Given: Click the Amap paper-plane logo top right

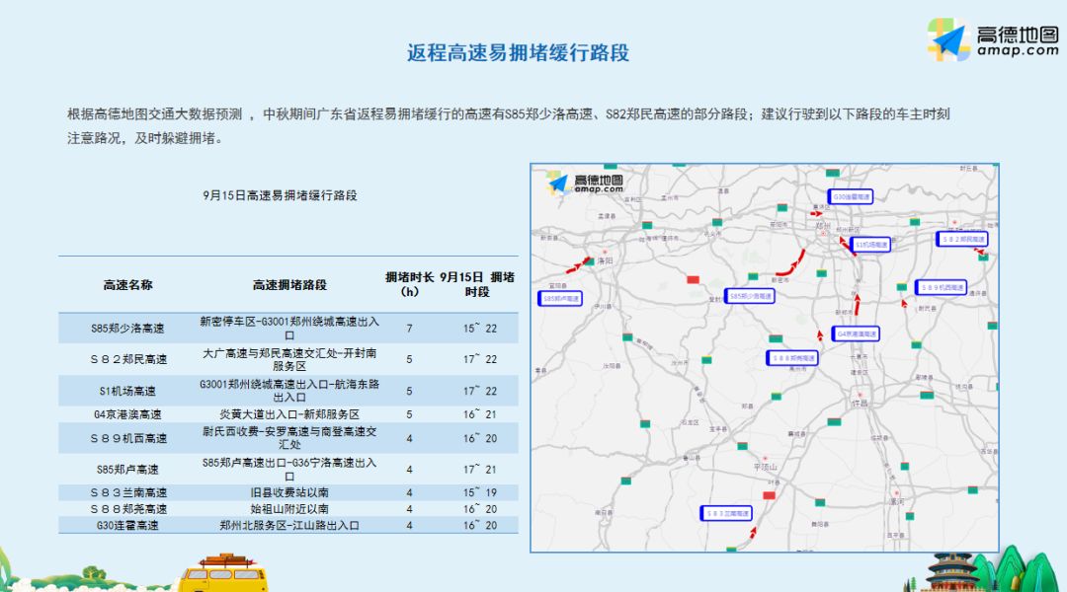Looking at the screenshot, I should click(x=948, y=39).
